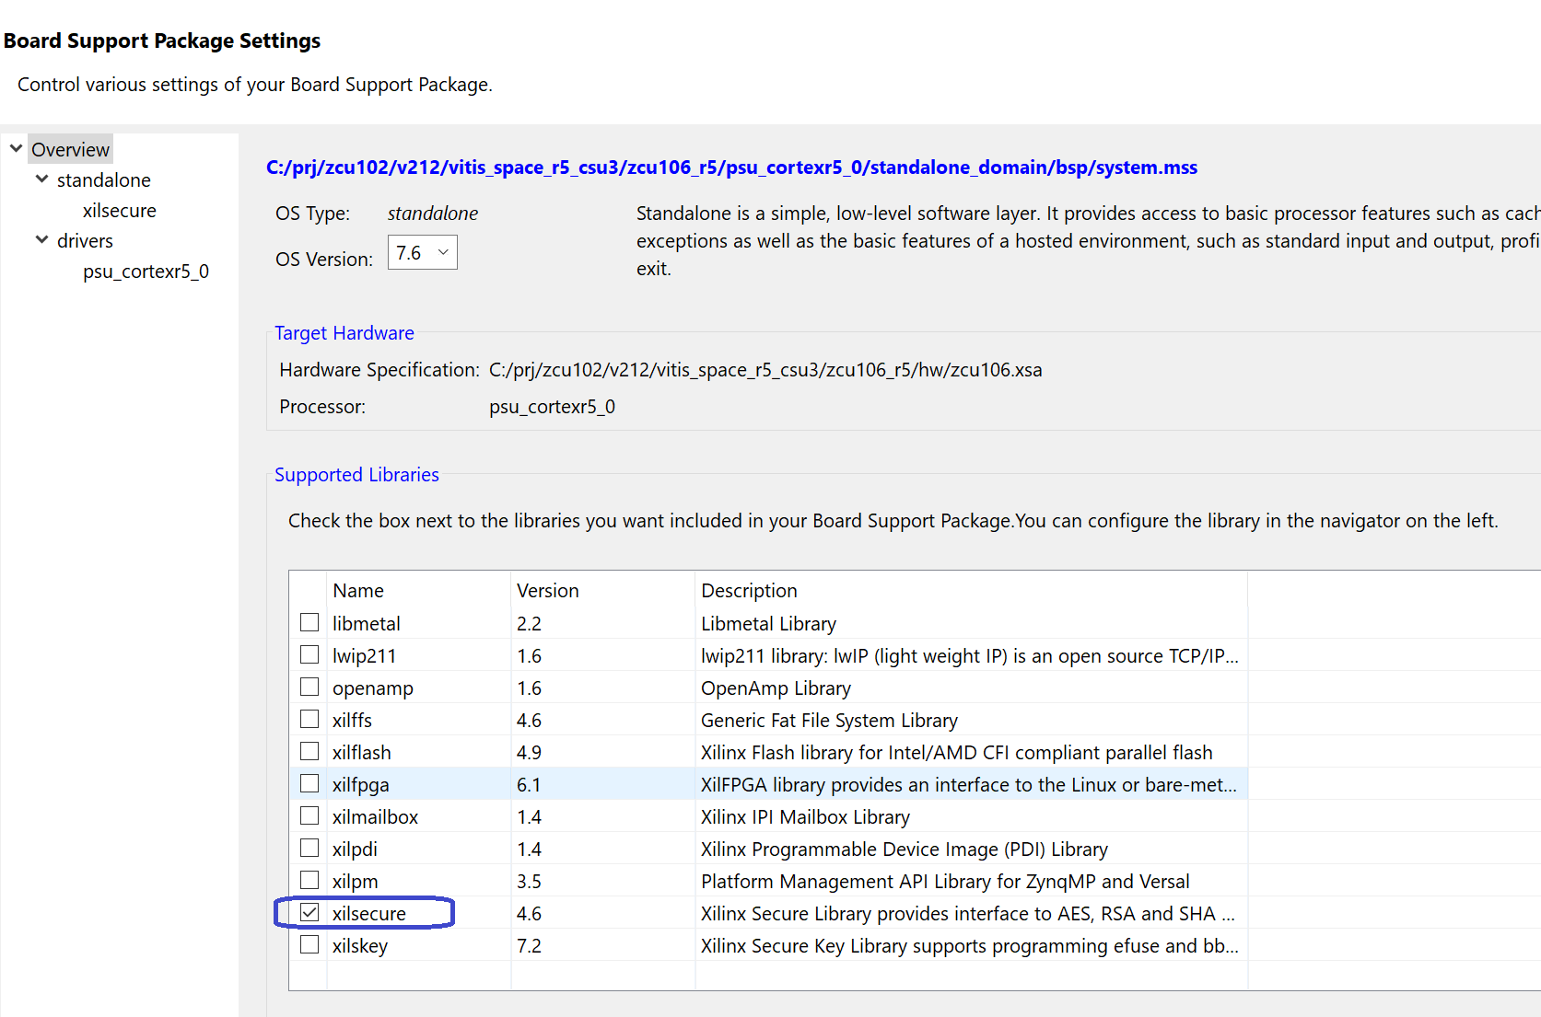Select Overview in the navigator tree

[70, 149]
